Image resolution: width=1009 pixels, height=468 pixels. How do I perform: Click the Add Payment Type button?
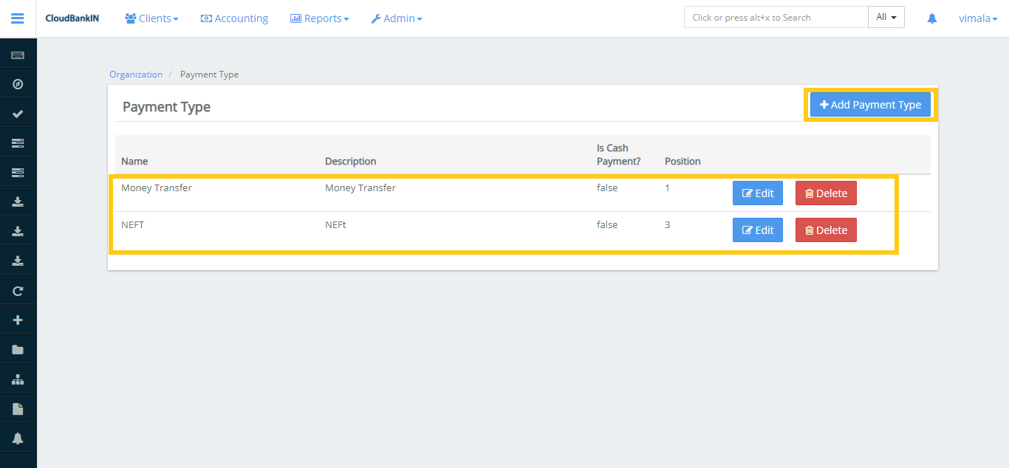coord(869,104)
